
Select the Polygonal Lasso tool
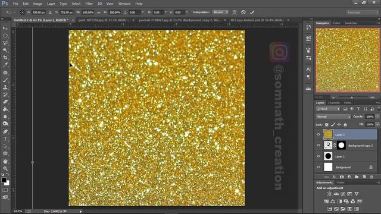5,43
